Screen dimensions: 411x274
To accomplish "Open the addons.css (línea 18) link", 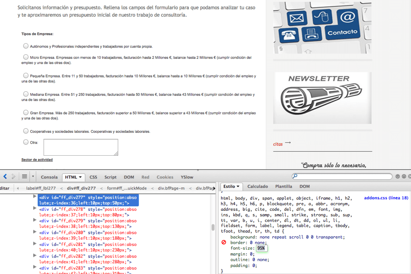I will (386, 198).
